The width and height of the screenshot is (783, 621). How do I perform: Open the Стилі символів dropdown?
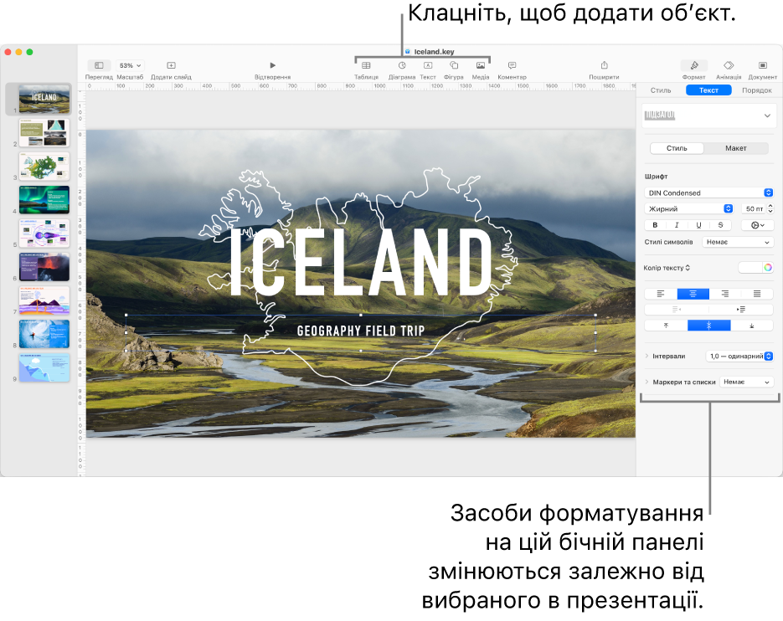pyautogui.click(x=738, y=242)
